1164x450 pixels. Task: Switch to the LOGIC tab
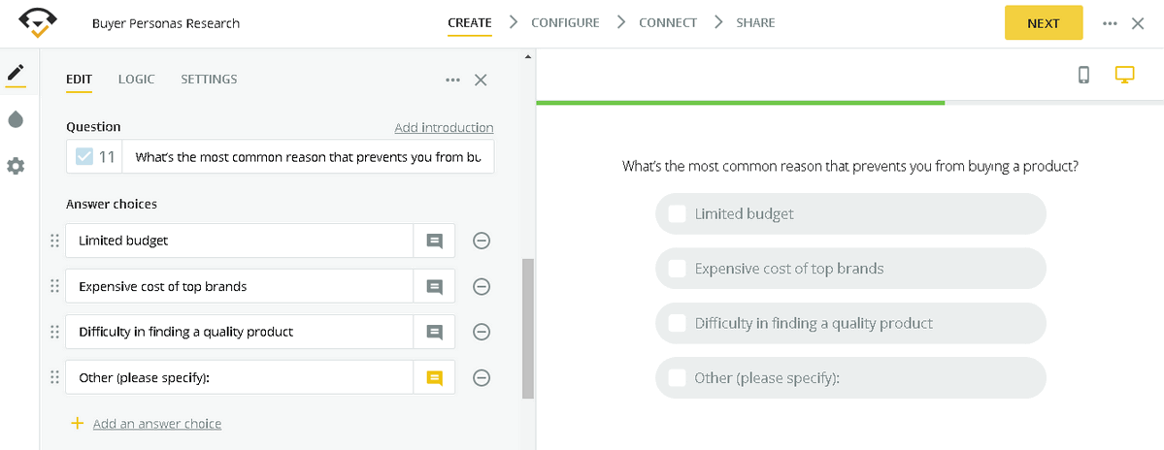136,79
